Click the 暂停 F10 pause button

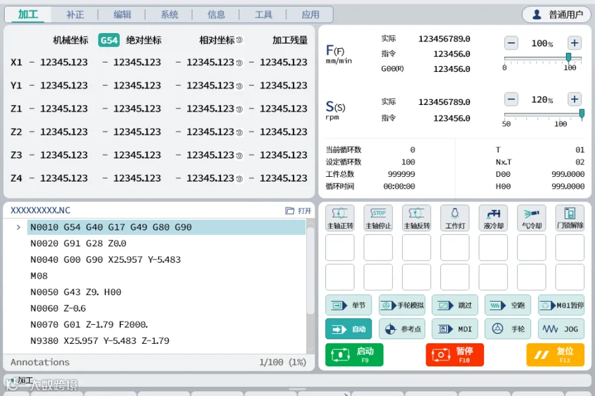455,354
